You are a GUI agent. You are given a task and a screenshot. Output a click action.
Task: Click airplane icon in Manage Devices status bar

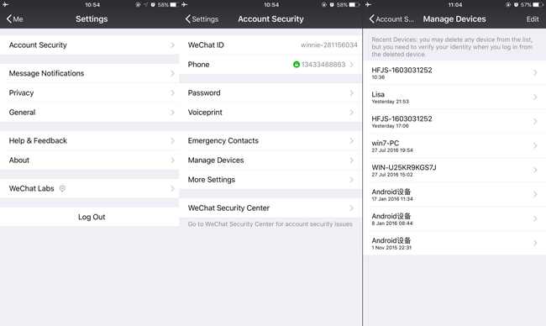[x=369, y=5]
